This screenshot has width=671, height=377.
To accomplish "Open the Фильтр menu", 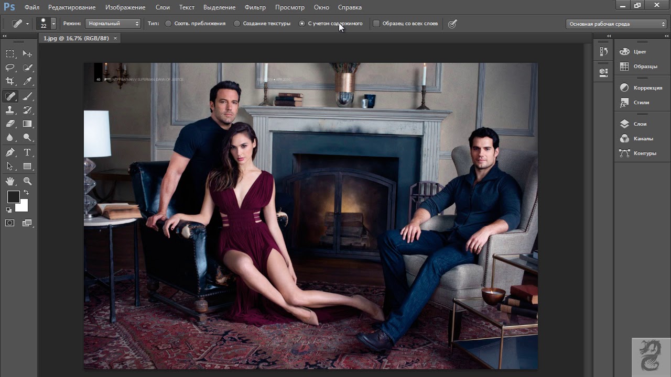I will pyautogui.click(x=255, y=7).
